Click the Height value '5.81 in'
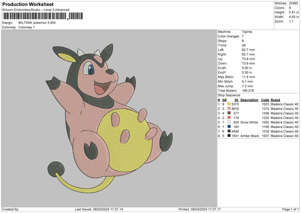The image size is (301, 213). [x=293, y=12]
